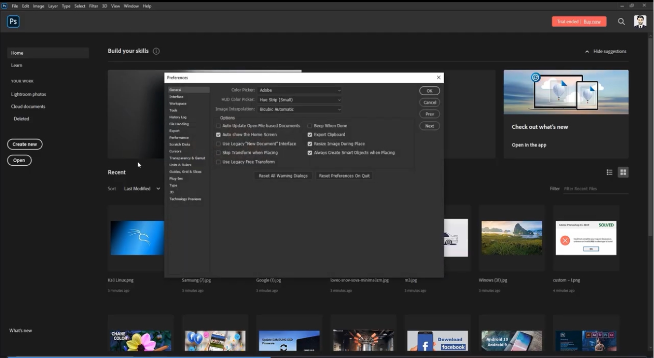Click the Create new button

click(25, 144)
